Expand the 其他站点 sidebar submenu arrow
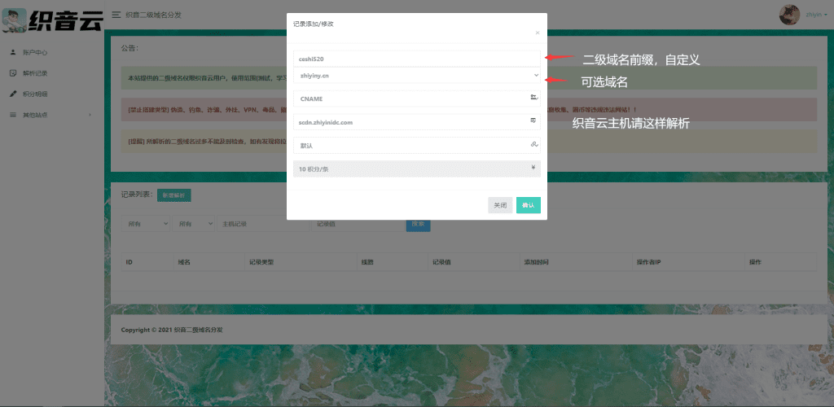Screen dimensions: 834x407 tap(90, 115)
